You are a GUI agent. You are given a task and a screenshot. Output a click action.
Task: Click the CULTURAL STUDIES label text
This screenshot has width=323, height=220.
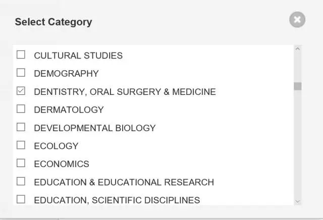click(78, 56)
